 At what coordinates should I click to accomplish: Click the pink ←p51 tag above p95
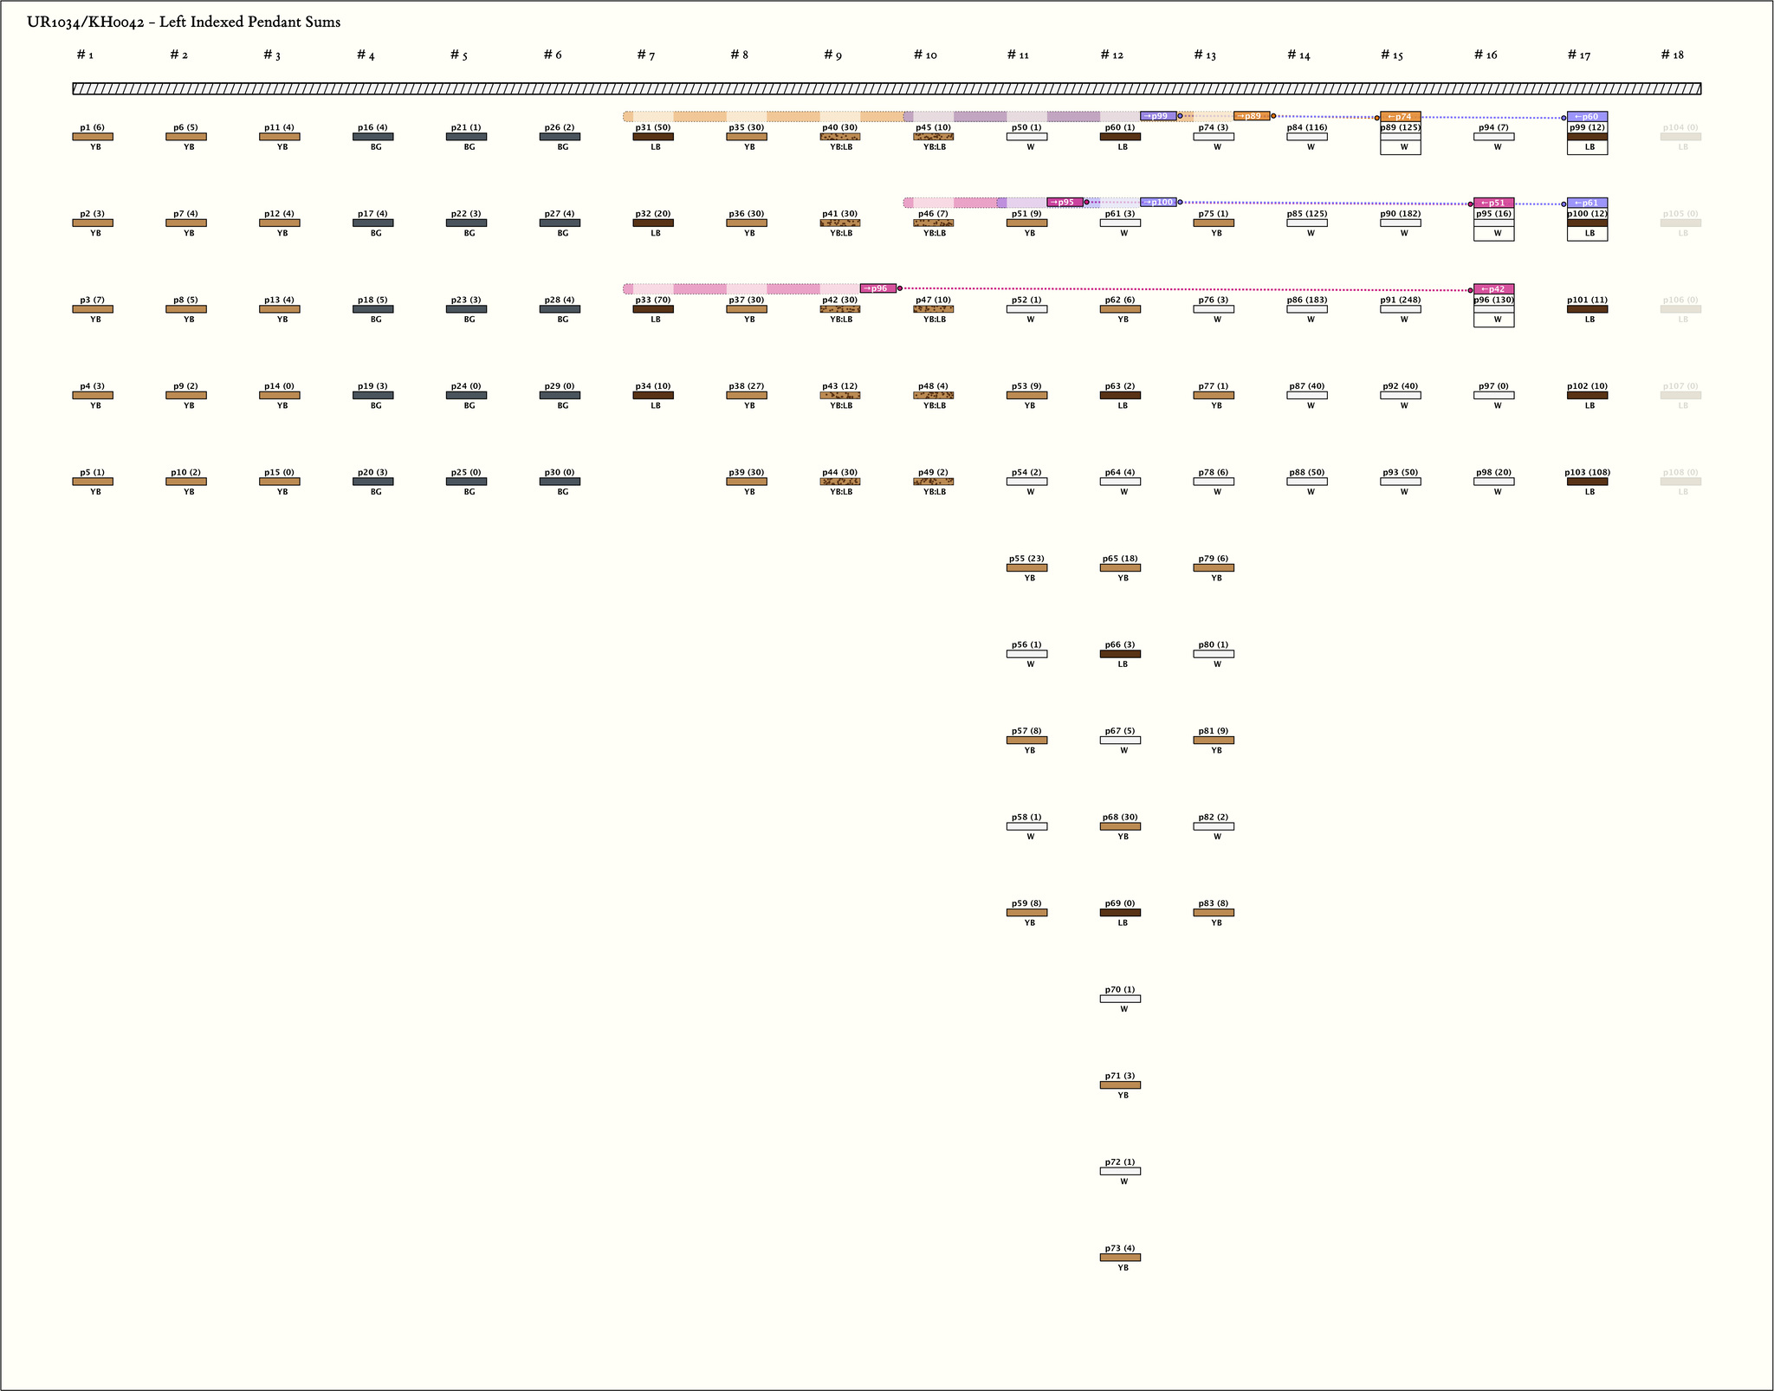(x=1493, y=204)
